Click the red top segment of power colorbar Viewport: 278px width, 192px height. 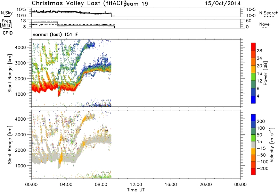coord(253,46)
